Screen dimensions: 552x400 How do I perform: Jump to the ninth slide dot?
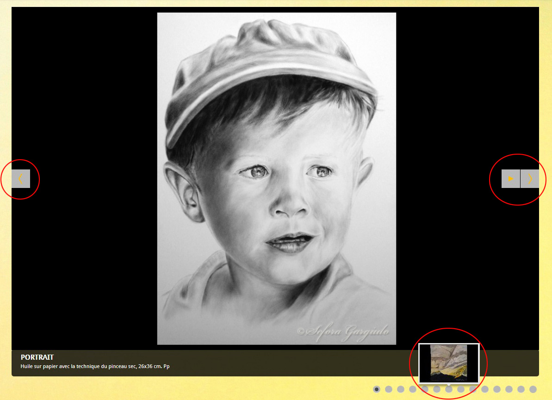pos(473,389)
